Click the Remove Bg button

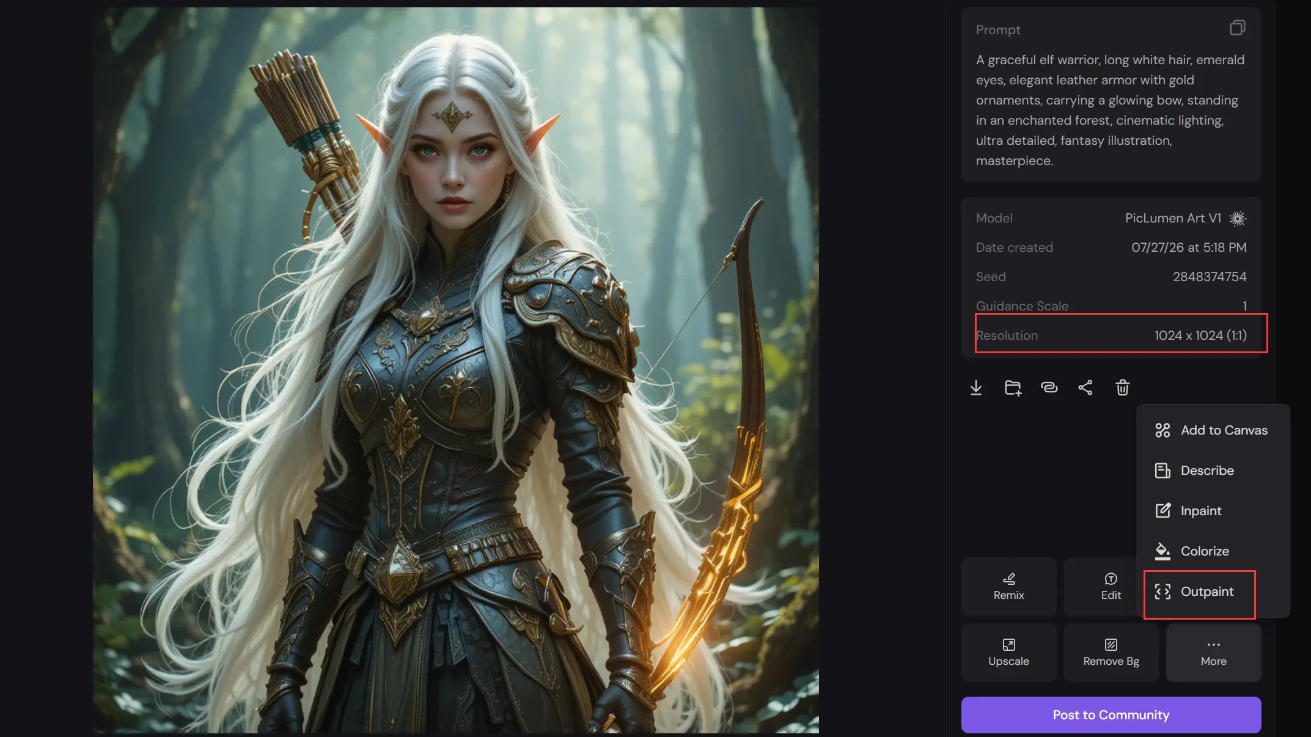[1111, 653]
